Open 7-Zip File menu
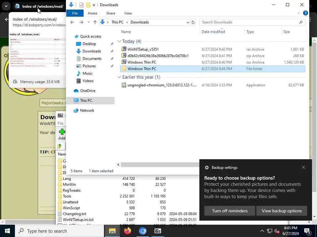 pos(60,123)
